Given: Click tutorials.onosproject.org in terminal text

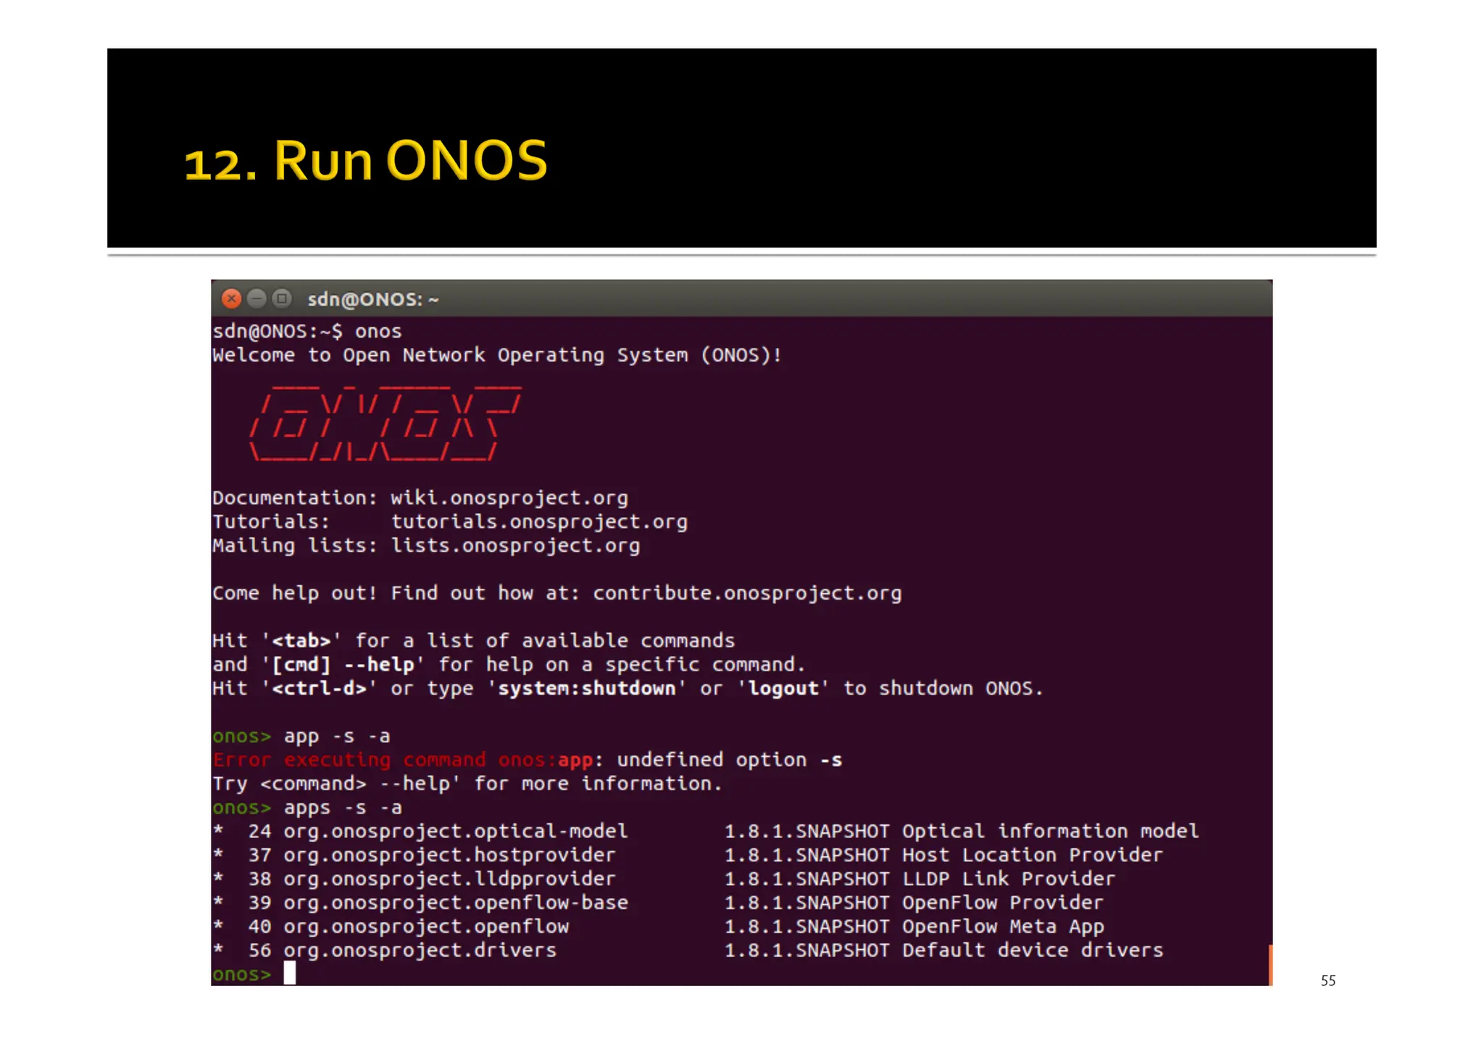Looking at the screenshot, I should coord(539,522).
